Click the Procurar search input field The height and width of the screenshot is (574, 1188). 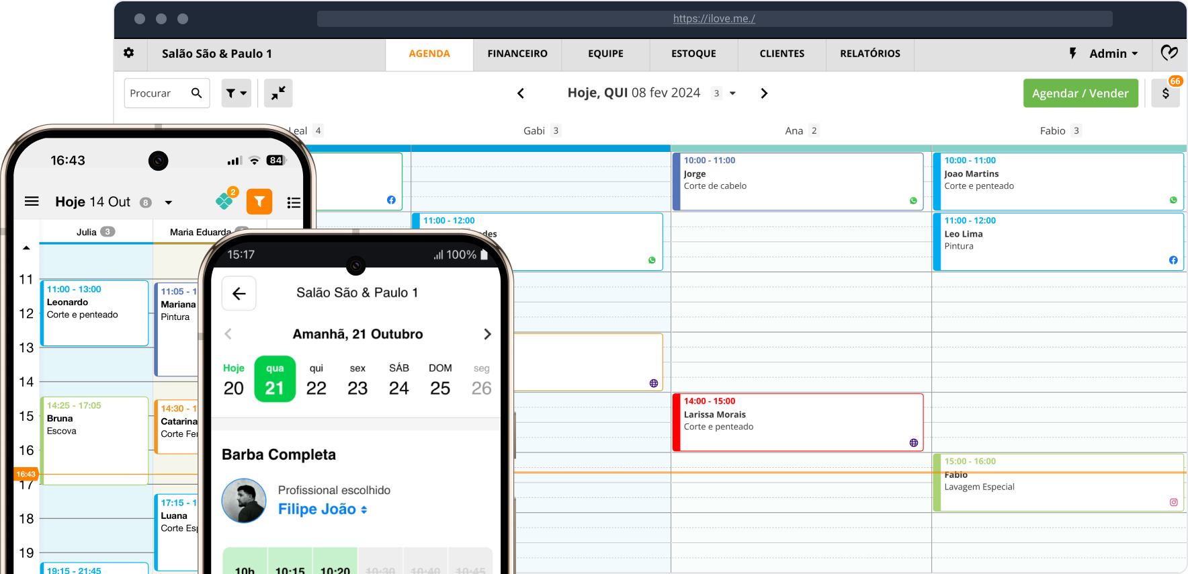(x=167, y=93)
